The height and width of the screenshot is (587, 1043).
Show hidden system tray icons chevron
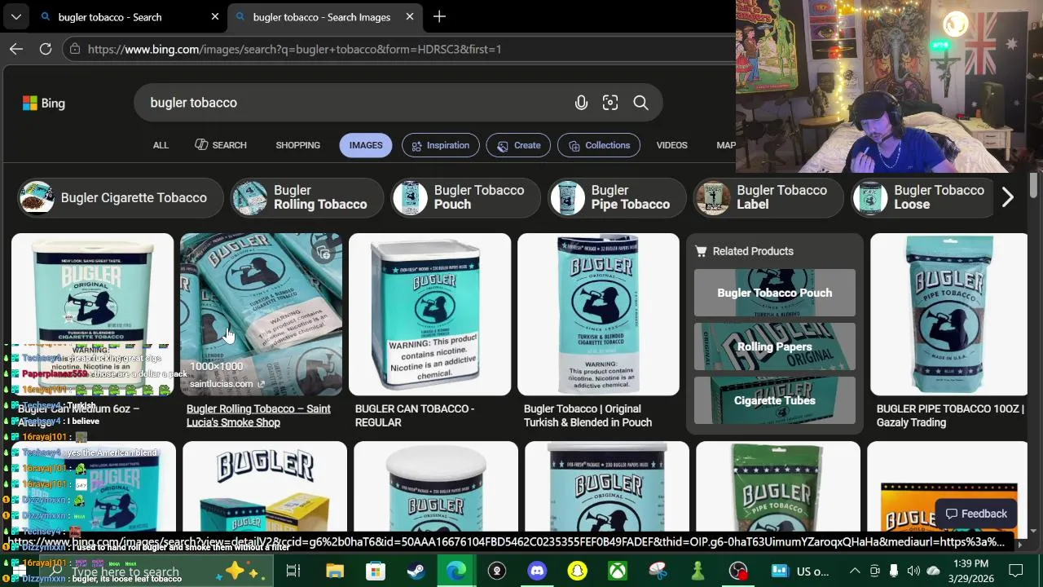pos(854,571)
